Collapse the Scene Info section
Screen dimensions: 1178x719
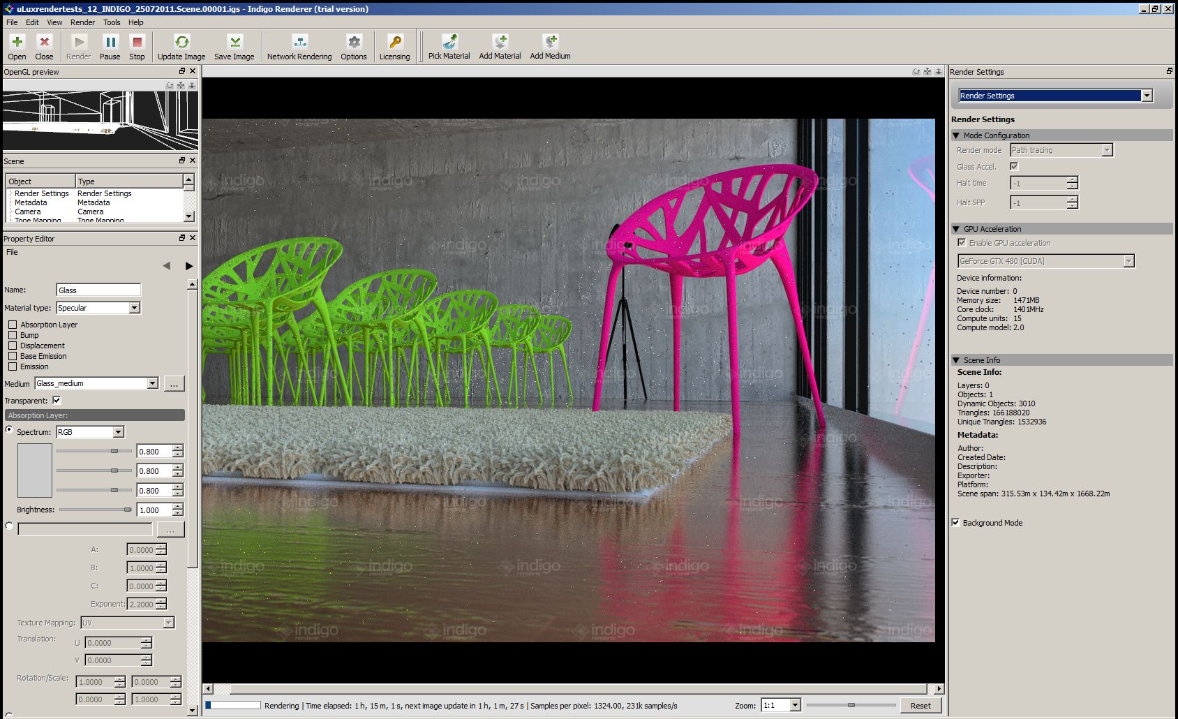pos(956,360)
